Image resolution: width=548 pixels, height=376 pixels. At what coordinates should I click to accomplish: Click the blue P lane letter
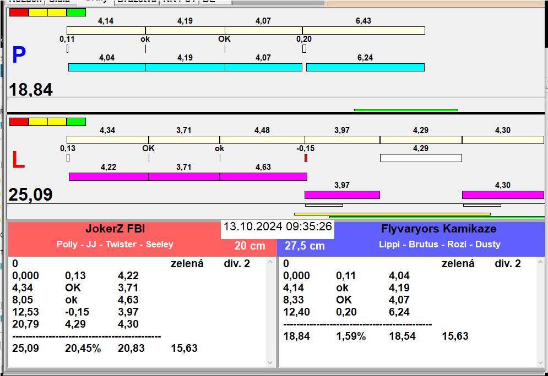coord(19,55)
